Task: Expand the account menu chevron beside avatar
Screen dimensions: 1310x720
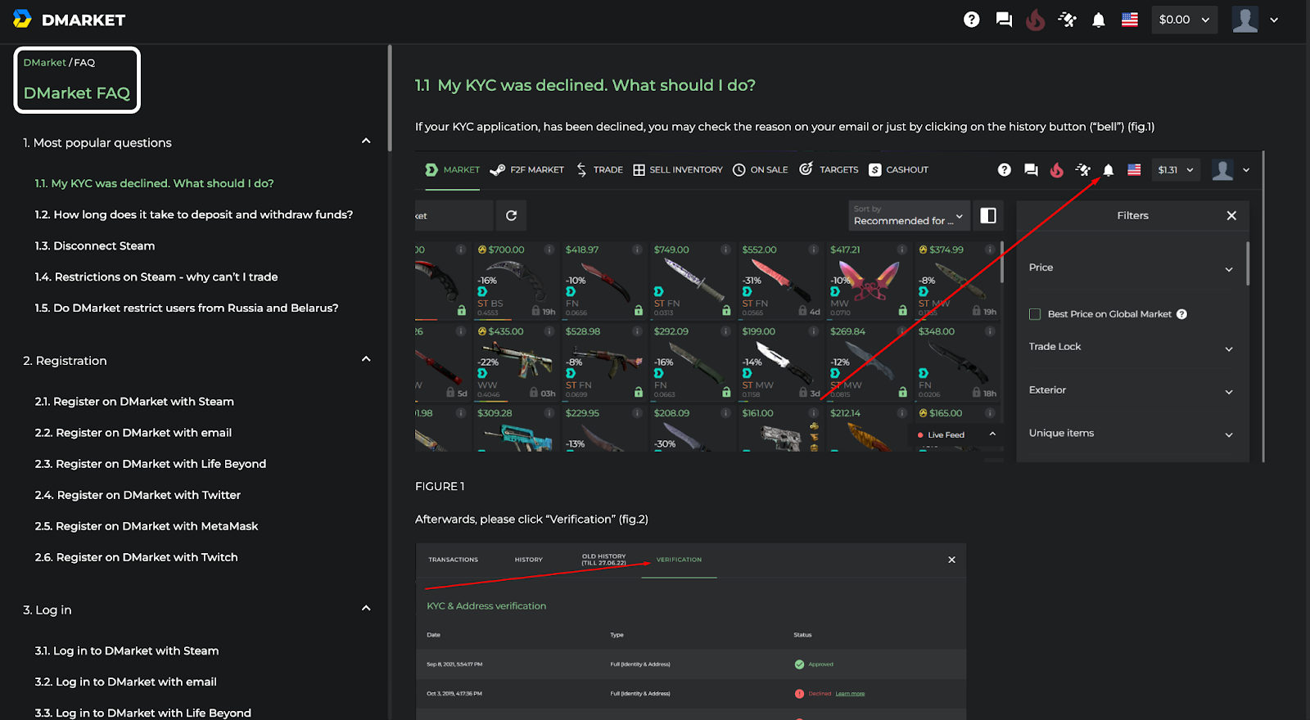Action: (1274, 20)
